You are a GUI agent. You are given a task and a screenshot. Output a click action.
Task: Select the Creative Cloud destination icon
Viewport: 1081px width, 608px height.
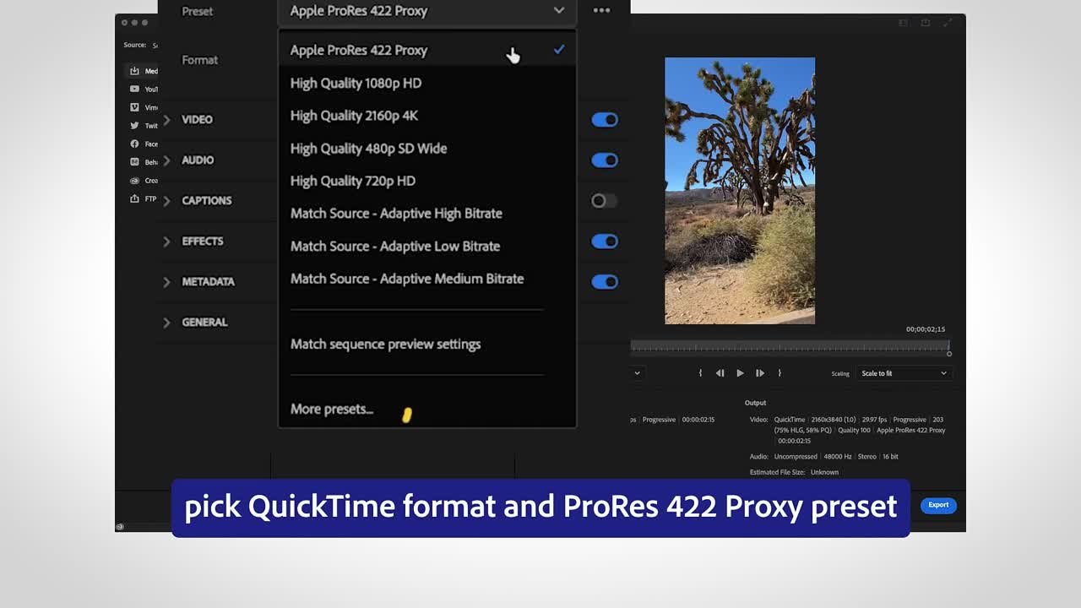click(x=134, y=181)
